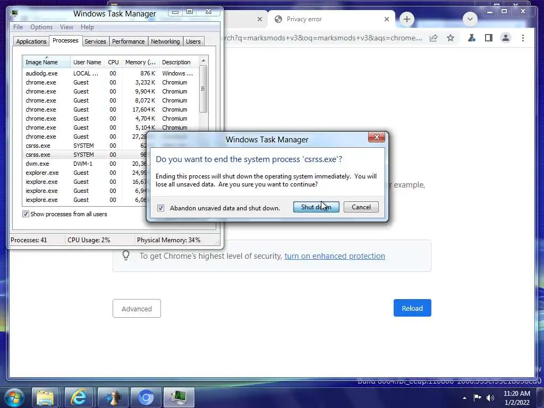The height and width of the screenshot is (408, 544).
Task: Close the csrss.exe warning dialog with X
Action: 377,137
